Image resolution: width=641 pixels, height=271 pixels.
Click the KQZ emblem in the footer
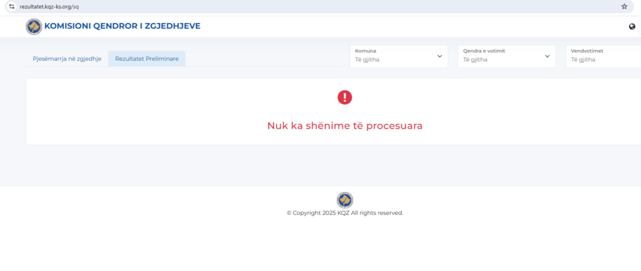(345, 200)
